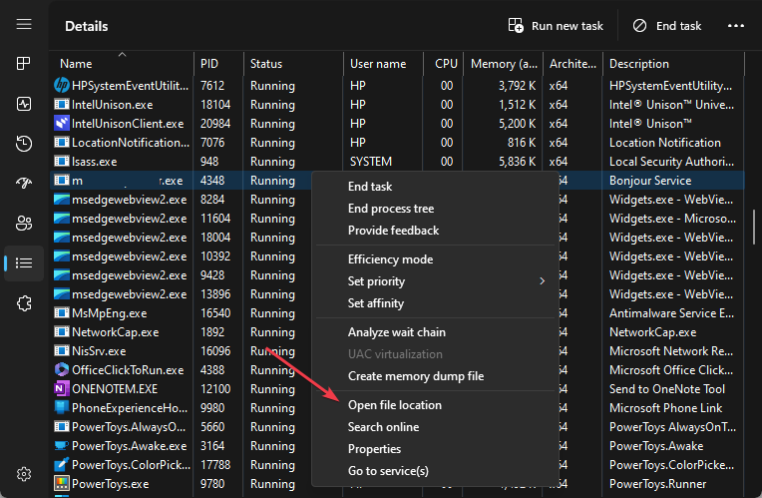
Task: Select Efficiency mode menu entry
Action: 436,259
